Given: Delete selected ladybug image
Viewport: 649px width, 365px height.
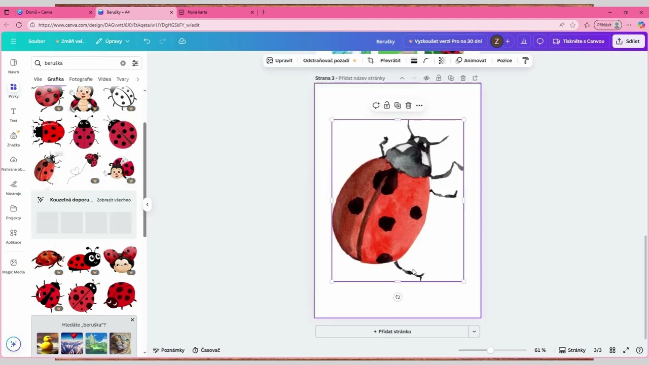Looking at the screenshot, I should tap(409, 105).
